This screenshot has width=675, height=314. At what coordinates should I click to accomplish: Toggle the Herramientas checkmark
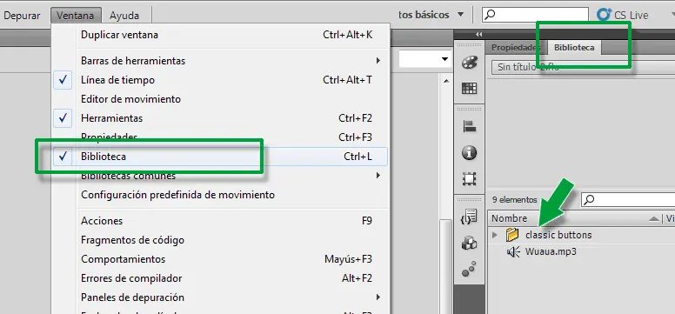(63, 118)
